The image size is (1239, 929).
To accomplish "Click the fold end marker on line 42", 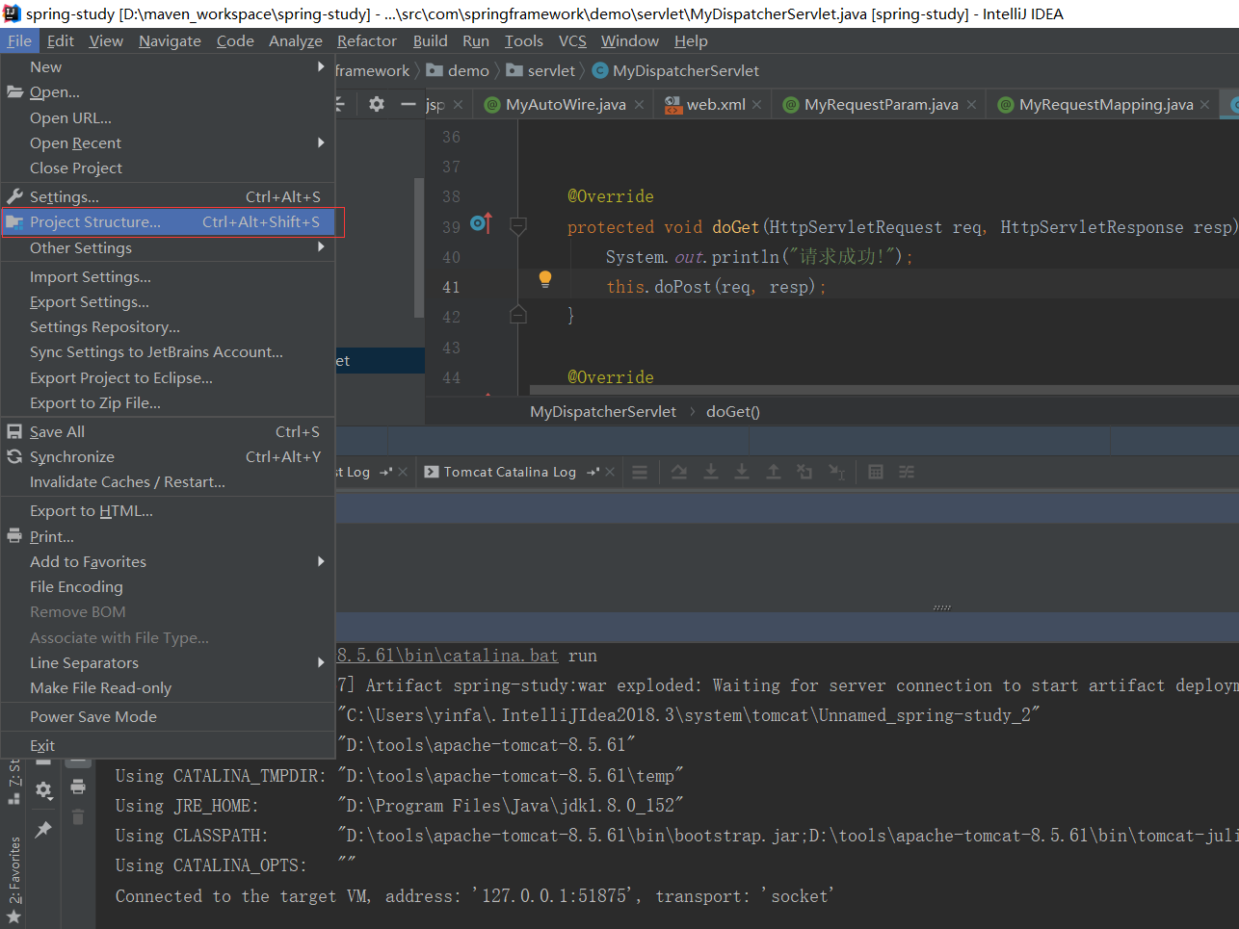I will click(x=518, y=315).
